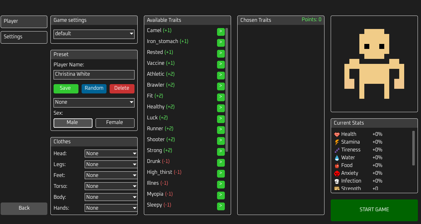The width and height of the screenshot is (421, 224).
Task: Add the Illnes trait with arrow button
Action: click(x=221, y=184)
